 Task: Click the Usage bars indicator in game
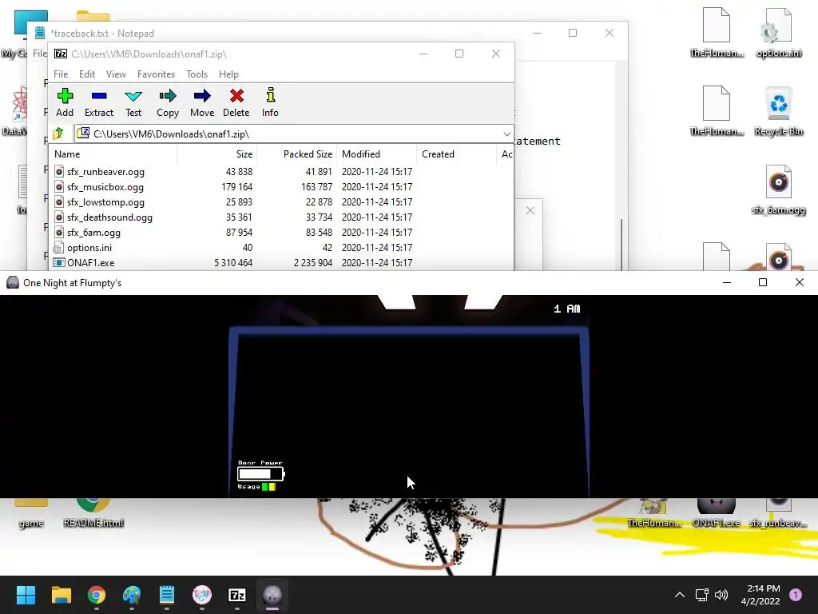coord(268,487)
